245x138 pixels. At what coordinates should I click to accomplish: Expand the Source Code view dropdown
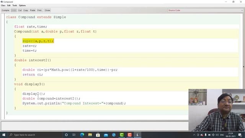(206, 10)
